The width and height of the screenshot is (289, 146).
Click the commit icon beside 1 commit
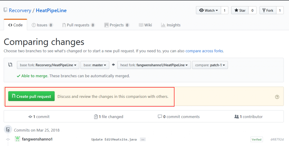(x=30, y=117)
